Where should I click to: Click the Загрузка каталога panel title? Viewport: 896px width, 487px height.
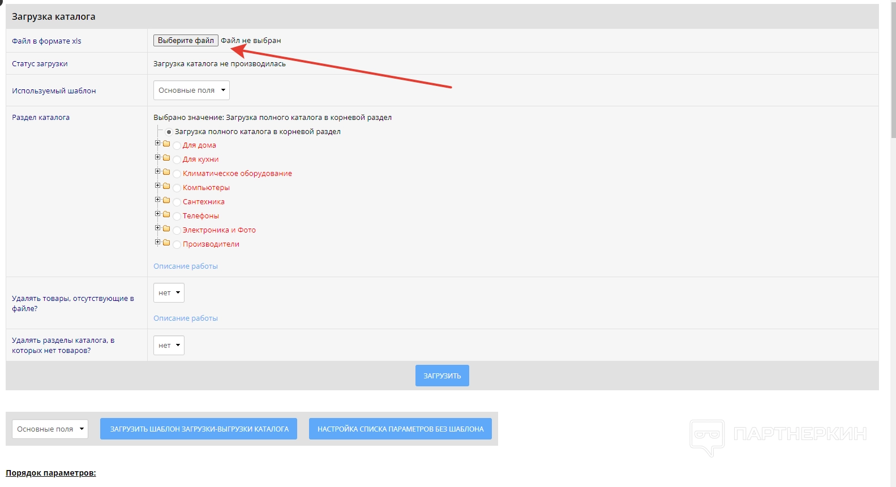tap(54, 17)
